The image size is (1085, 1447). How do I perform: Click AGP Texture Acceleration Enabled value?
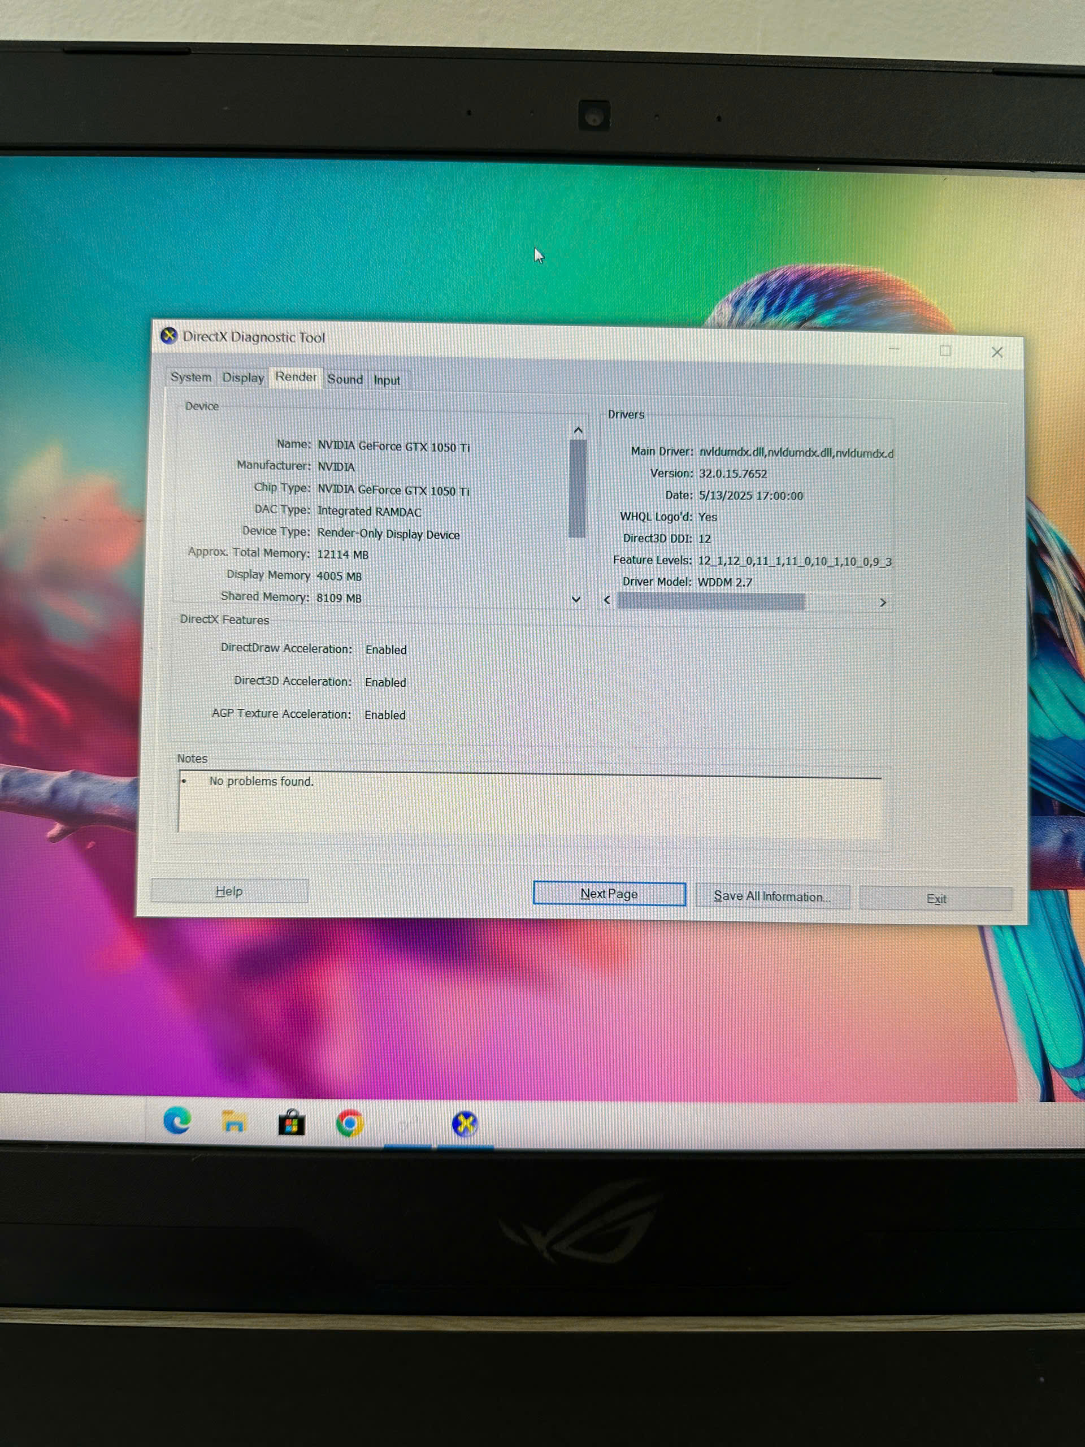click(x=385, y=715)
